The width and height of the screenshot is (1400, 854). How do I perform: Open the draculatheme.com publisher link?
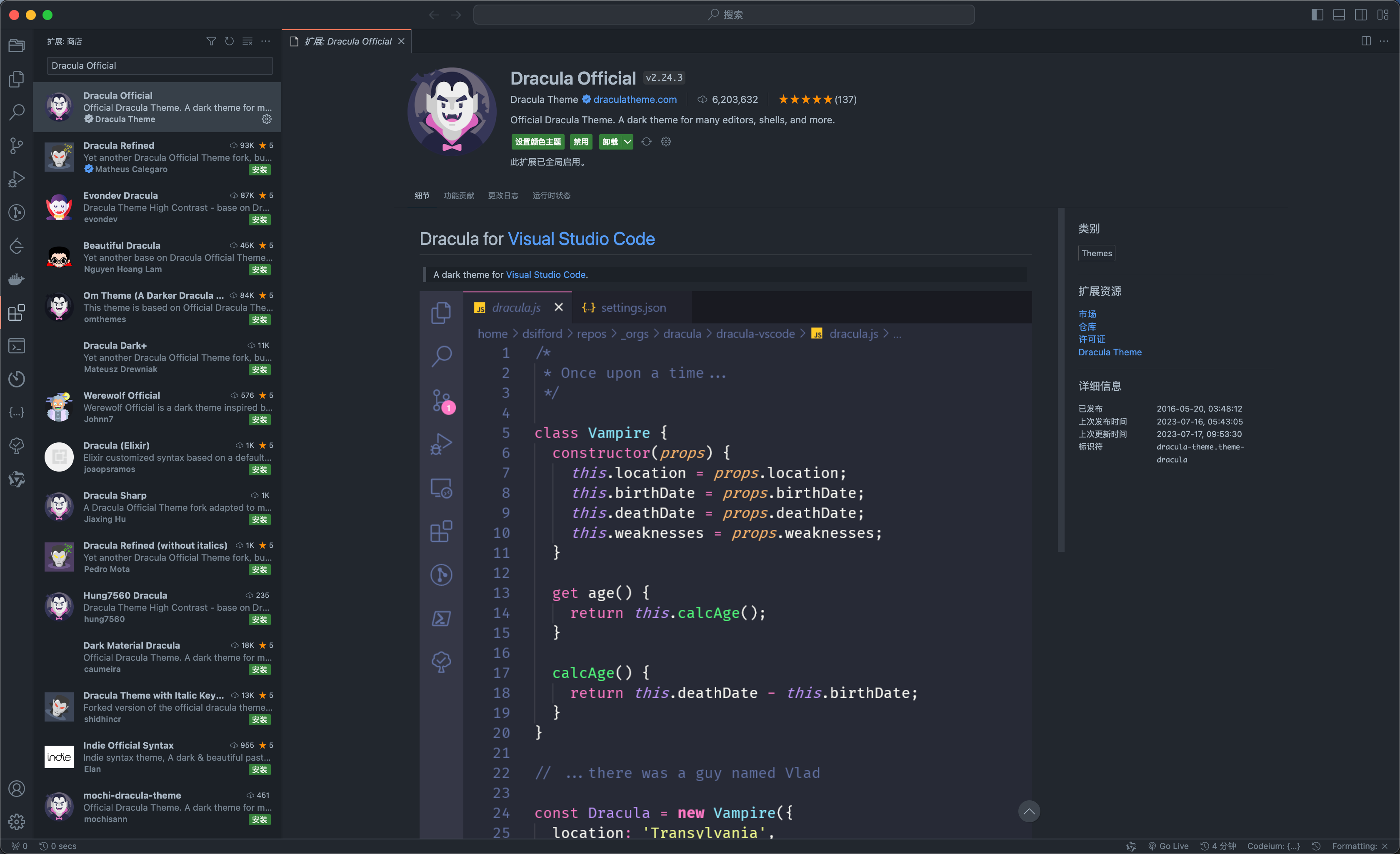635,100
